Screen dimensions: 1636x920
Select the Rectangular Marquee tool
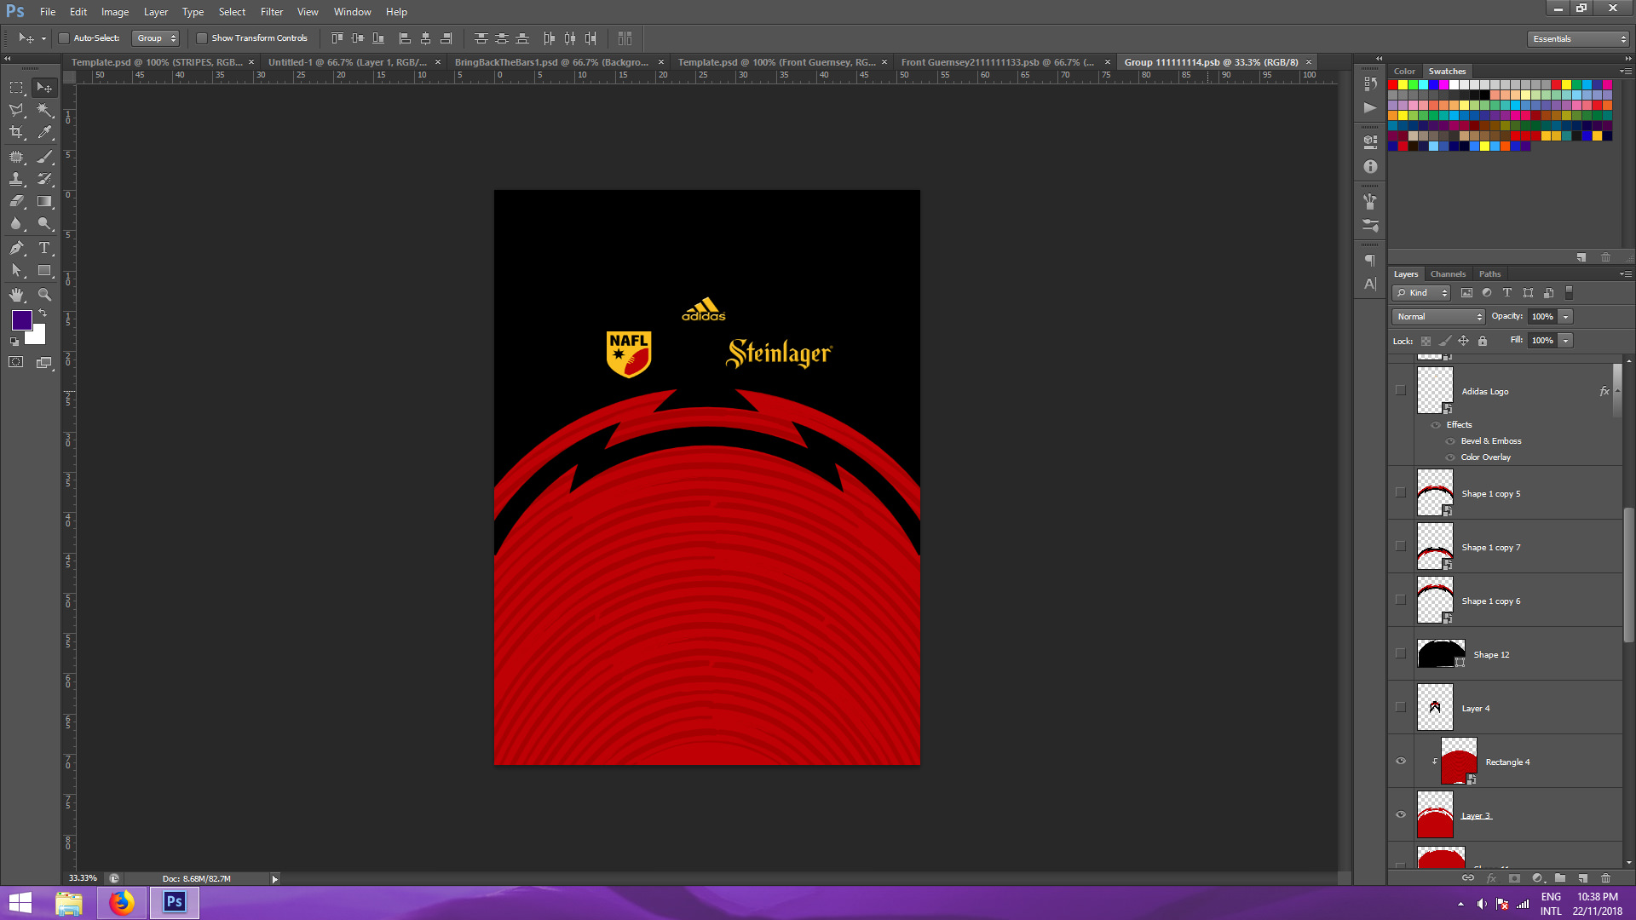pos(16,88)
